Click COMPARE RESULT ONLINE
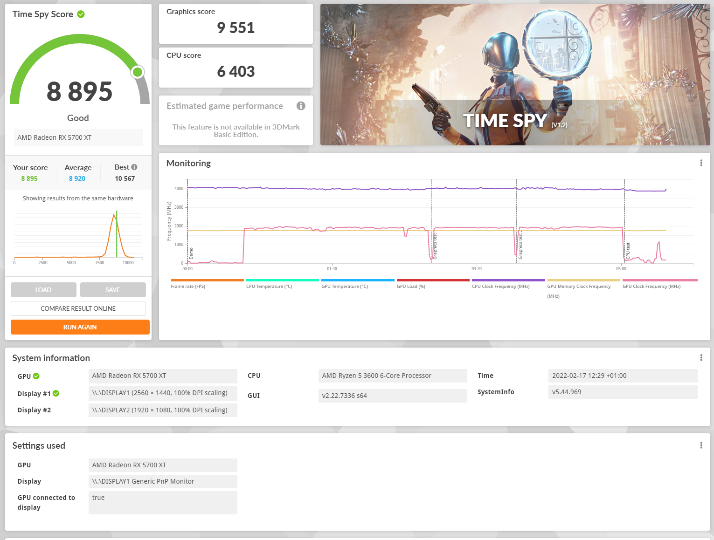Screen dimensions: 714x540 pyautogui.click(x=78, y=308)
